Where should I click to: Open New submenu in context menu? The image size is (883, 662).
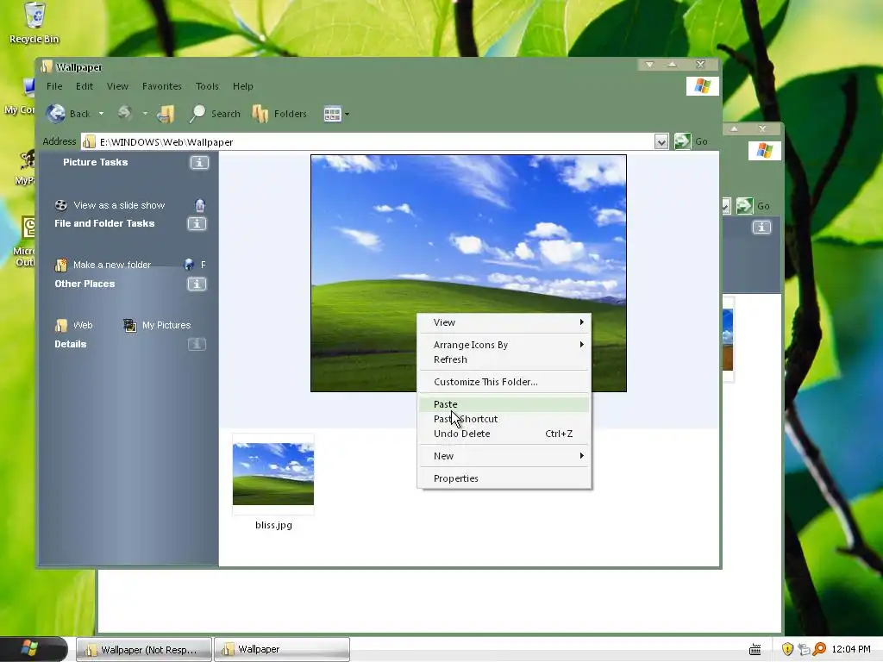coord(504,456)
